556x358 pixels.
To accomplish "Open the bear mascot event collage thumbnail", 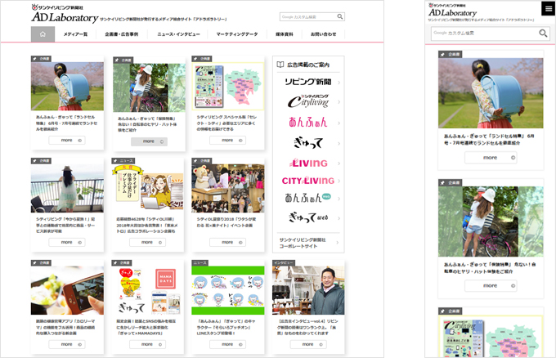I will [228, 188].
